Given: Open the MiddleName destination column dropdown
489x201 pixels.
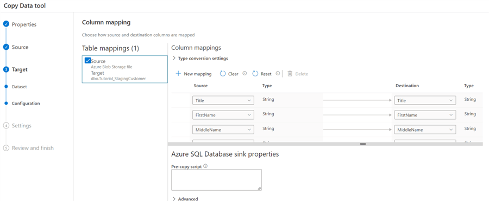Looking at the screenshot, I should [x=425, y=129].
